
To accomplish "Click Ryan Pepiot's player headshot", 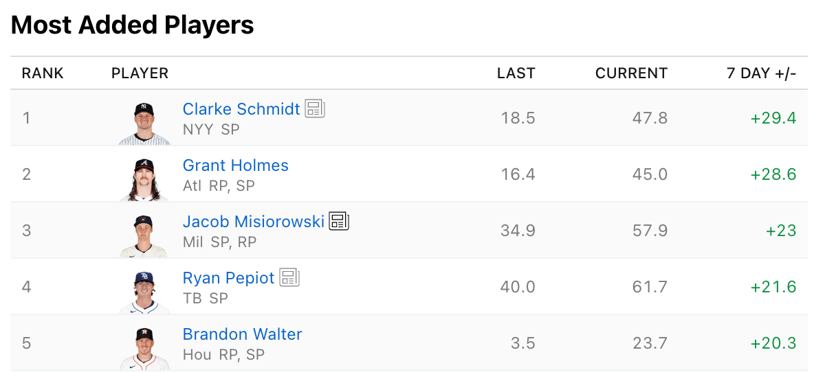I will click(144, 291).
